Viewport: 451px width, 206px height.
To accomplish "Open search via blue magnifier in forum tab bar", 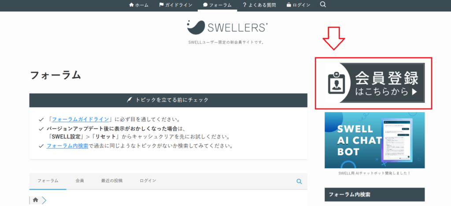I will pos(299,181).
